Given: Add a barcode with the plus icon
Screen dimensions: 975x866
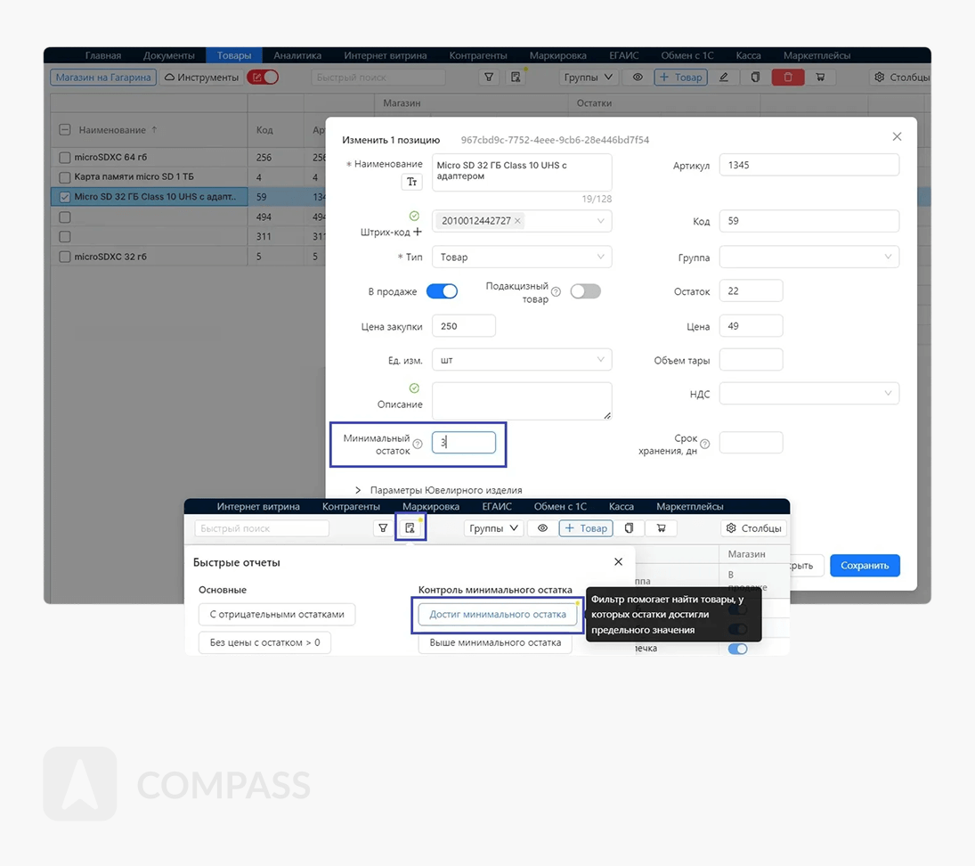Looking at the screenshot, I should 418,232.
